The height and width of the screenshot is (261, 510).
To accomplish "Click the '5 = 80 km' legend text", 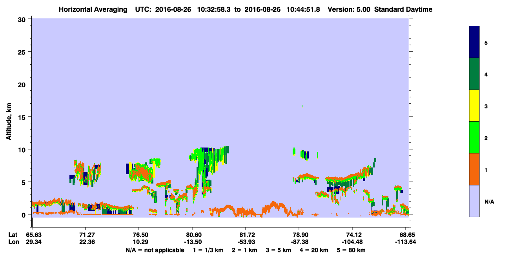I will tap(351, 250).
